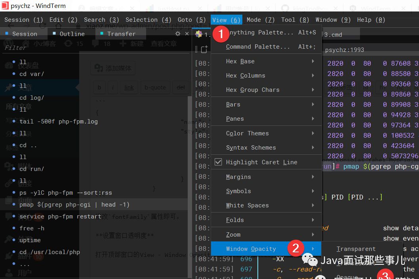Open the Help menu
Image resolution: width=419 pixels, height=279 pixels.
click(x=371, y=20)
